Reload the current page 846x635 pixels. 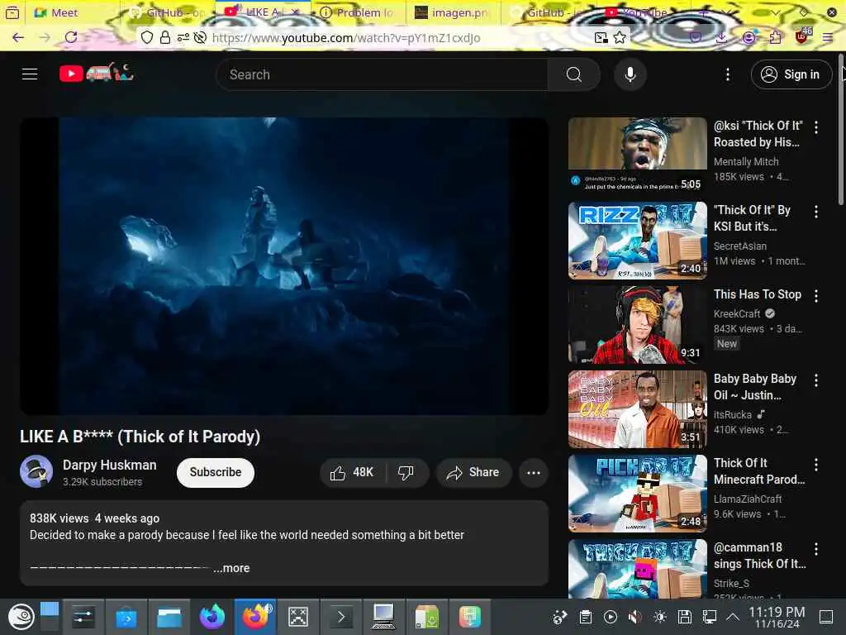71,37
